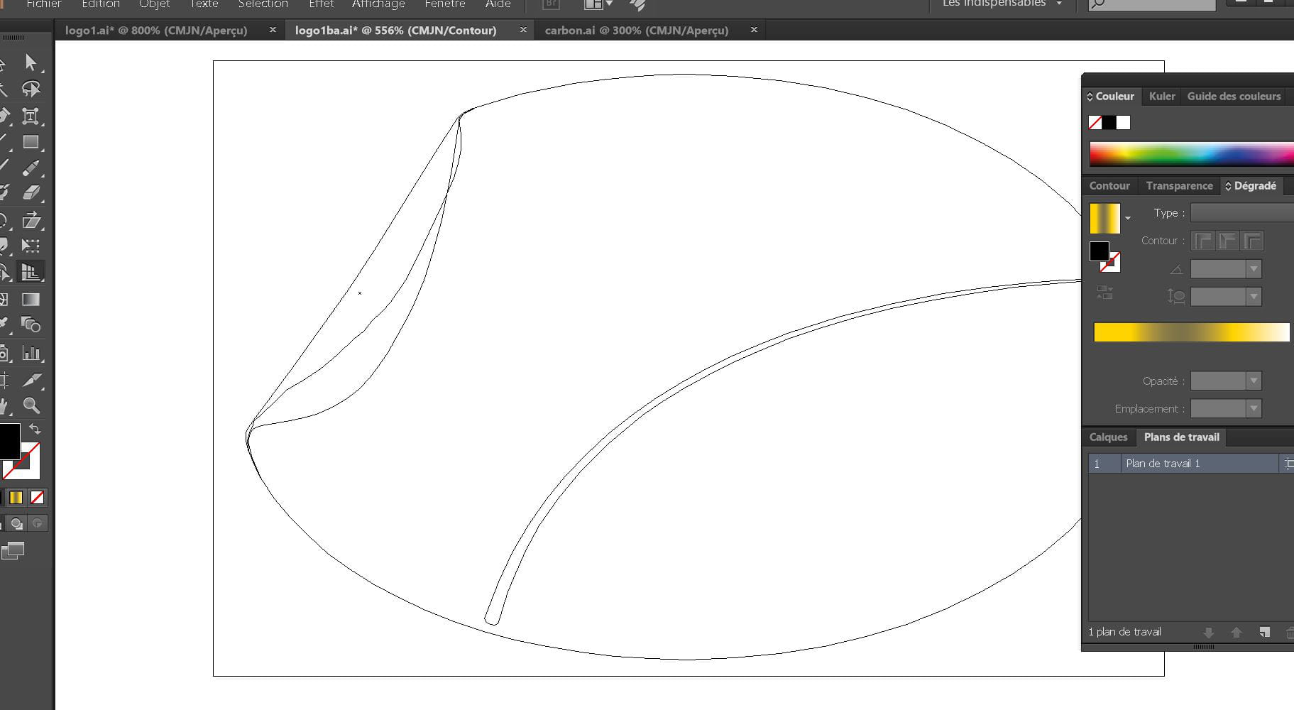This screenshot has width=1294, height=710.
Task: Switch to the Contour panel tab
Action: (x=1109, y=186)
